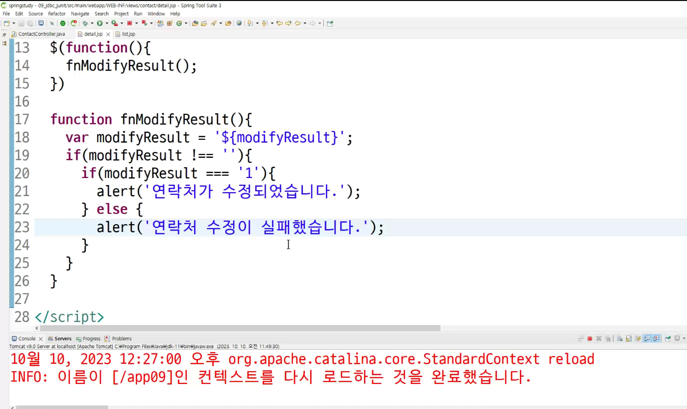Click the Debug bug icon

coord(85,23)
